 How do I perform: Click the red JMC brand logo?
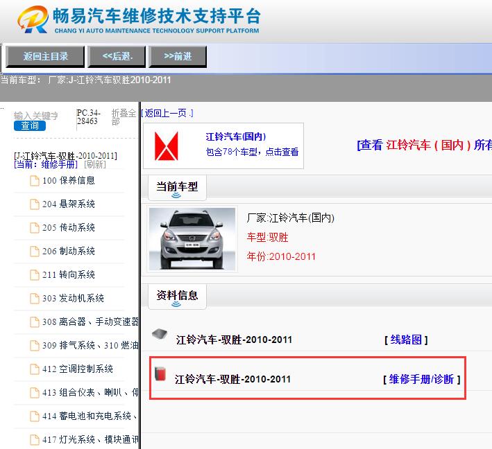pyautogui.click(x=167, y=146)
